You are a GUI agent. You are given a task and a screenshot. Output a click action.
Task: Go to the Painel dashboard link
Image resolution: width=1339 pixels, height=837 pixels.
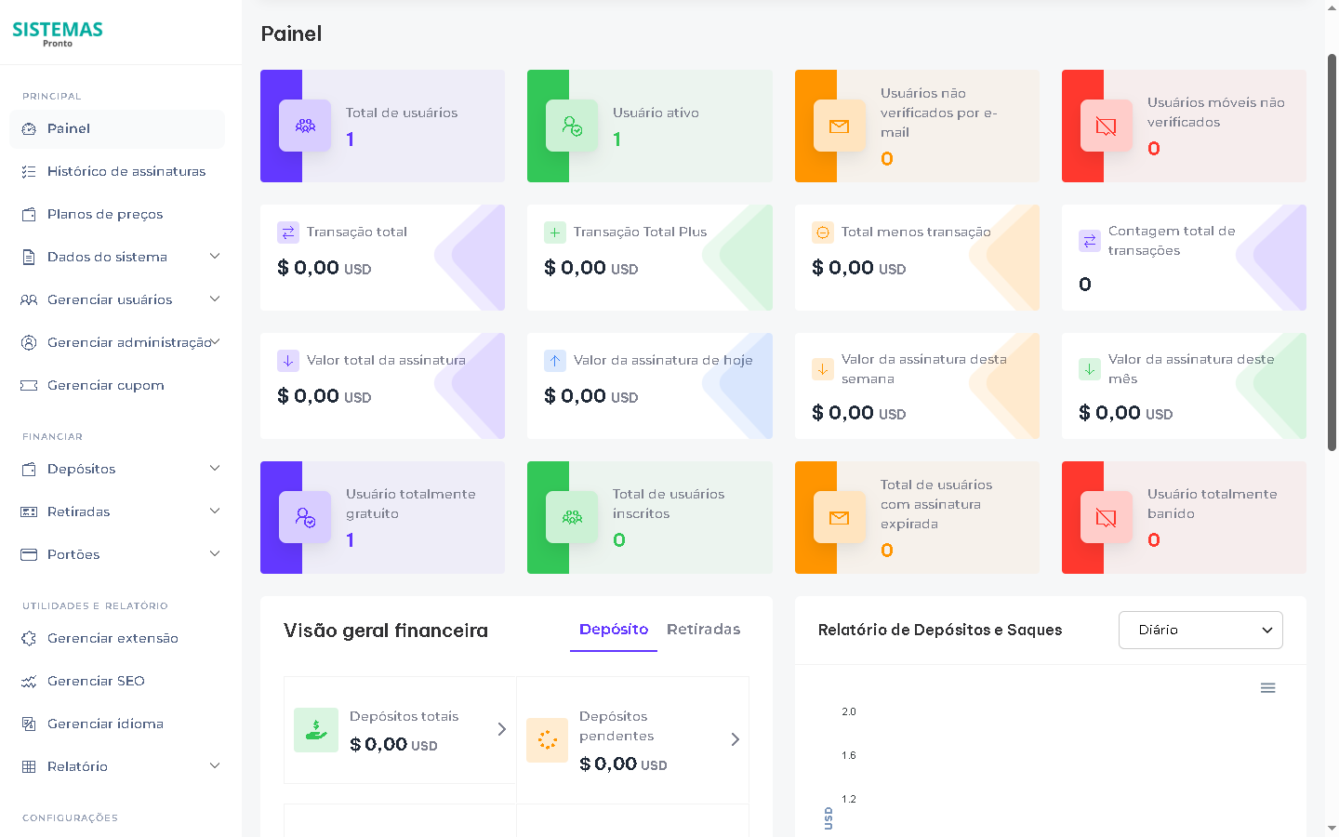69,129
